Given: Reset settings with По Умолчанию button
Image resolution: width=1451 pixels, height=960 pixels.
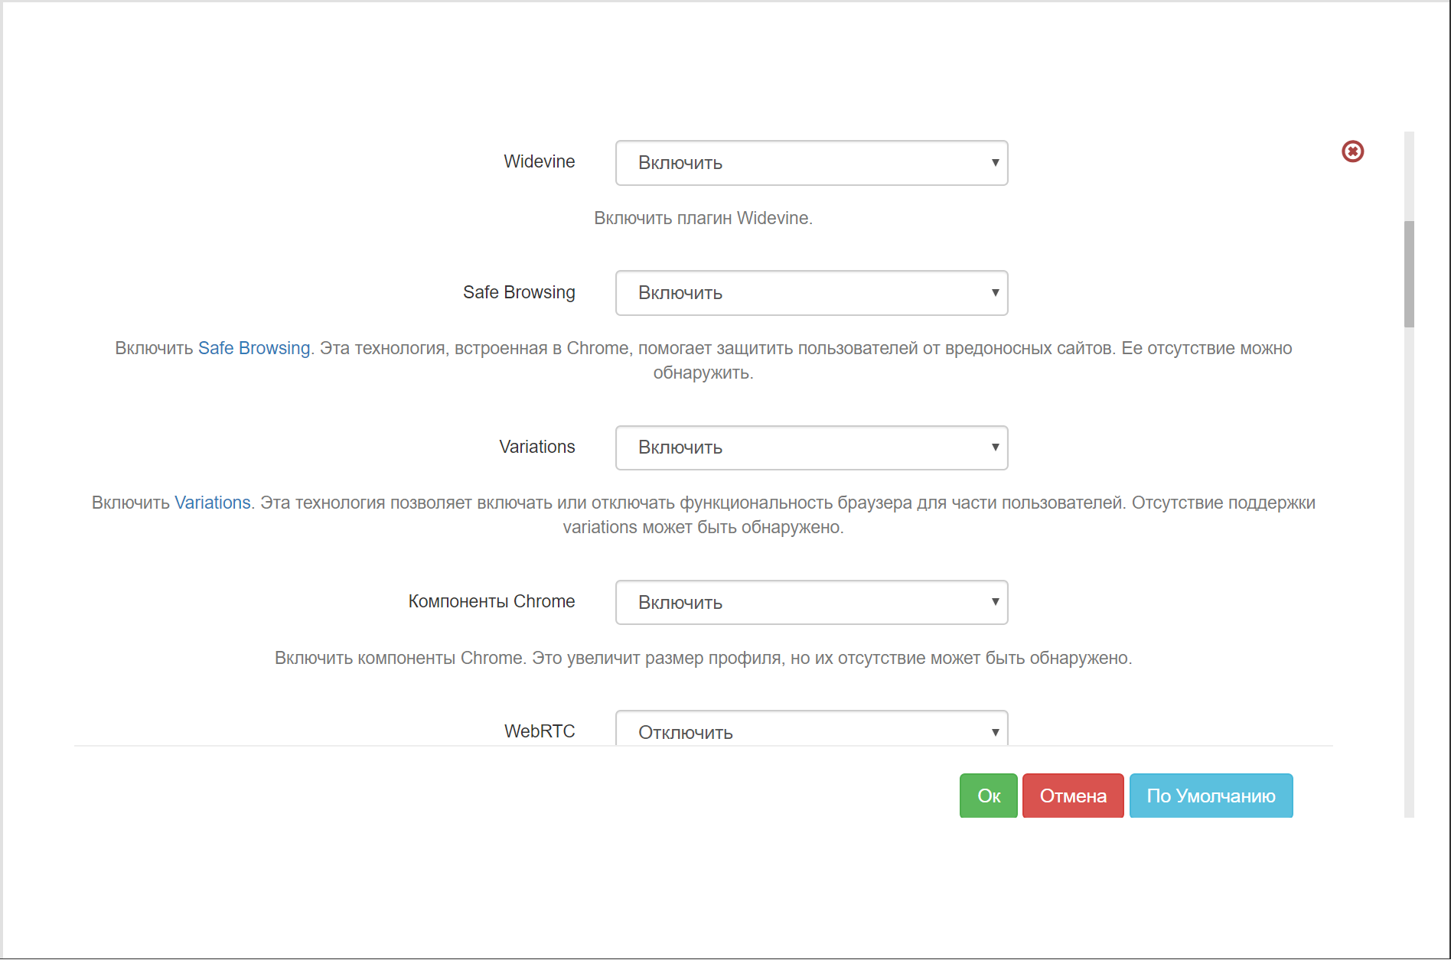Looking at the screenshot, I should [x=1211, y=796].
